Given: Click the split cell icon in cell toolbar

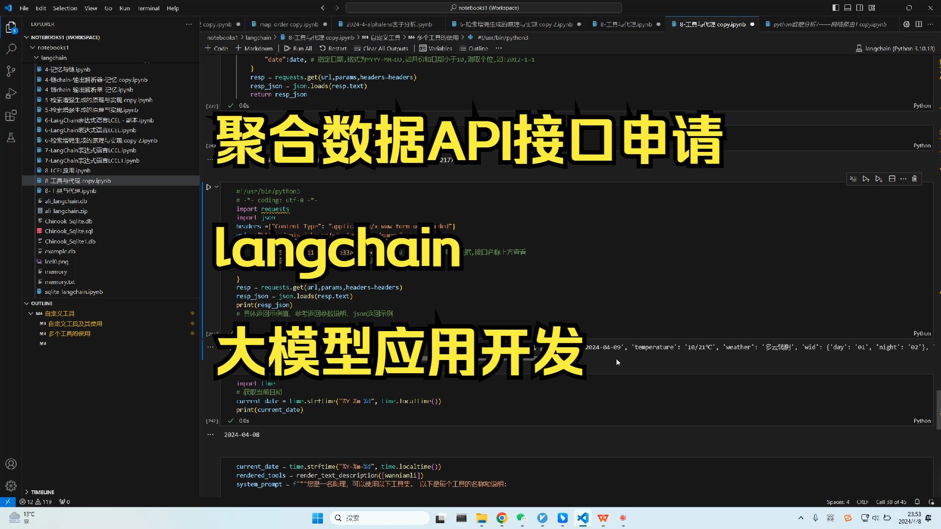Looking at the screenshot, I should [892, 179].
